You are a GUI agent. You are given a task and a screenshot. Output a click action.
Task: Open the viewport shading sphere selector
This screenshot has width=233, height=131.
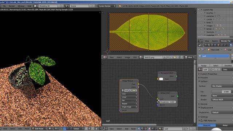point(51,128)
